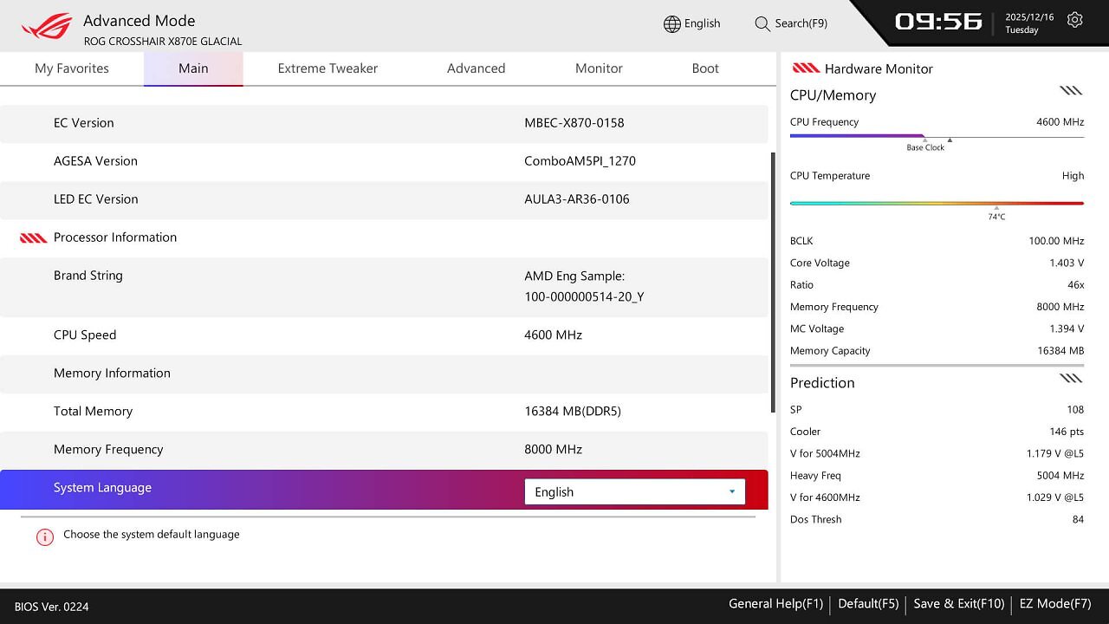
Task: Load Default(F5) settings
Action: [868, 604]
